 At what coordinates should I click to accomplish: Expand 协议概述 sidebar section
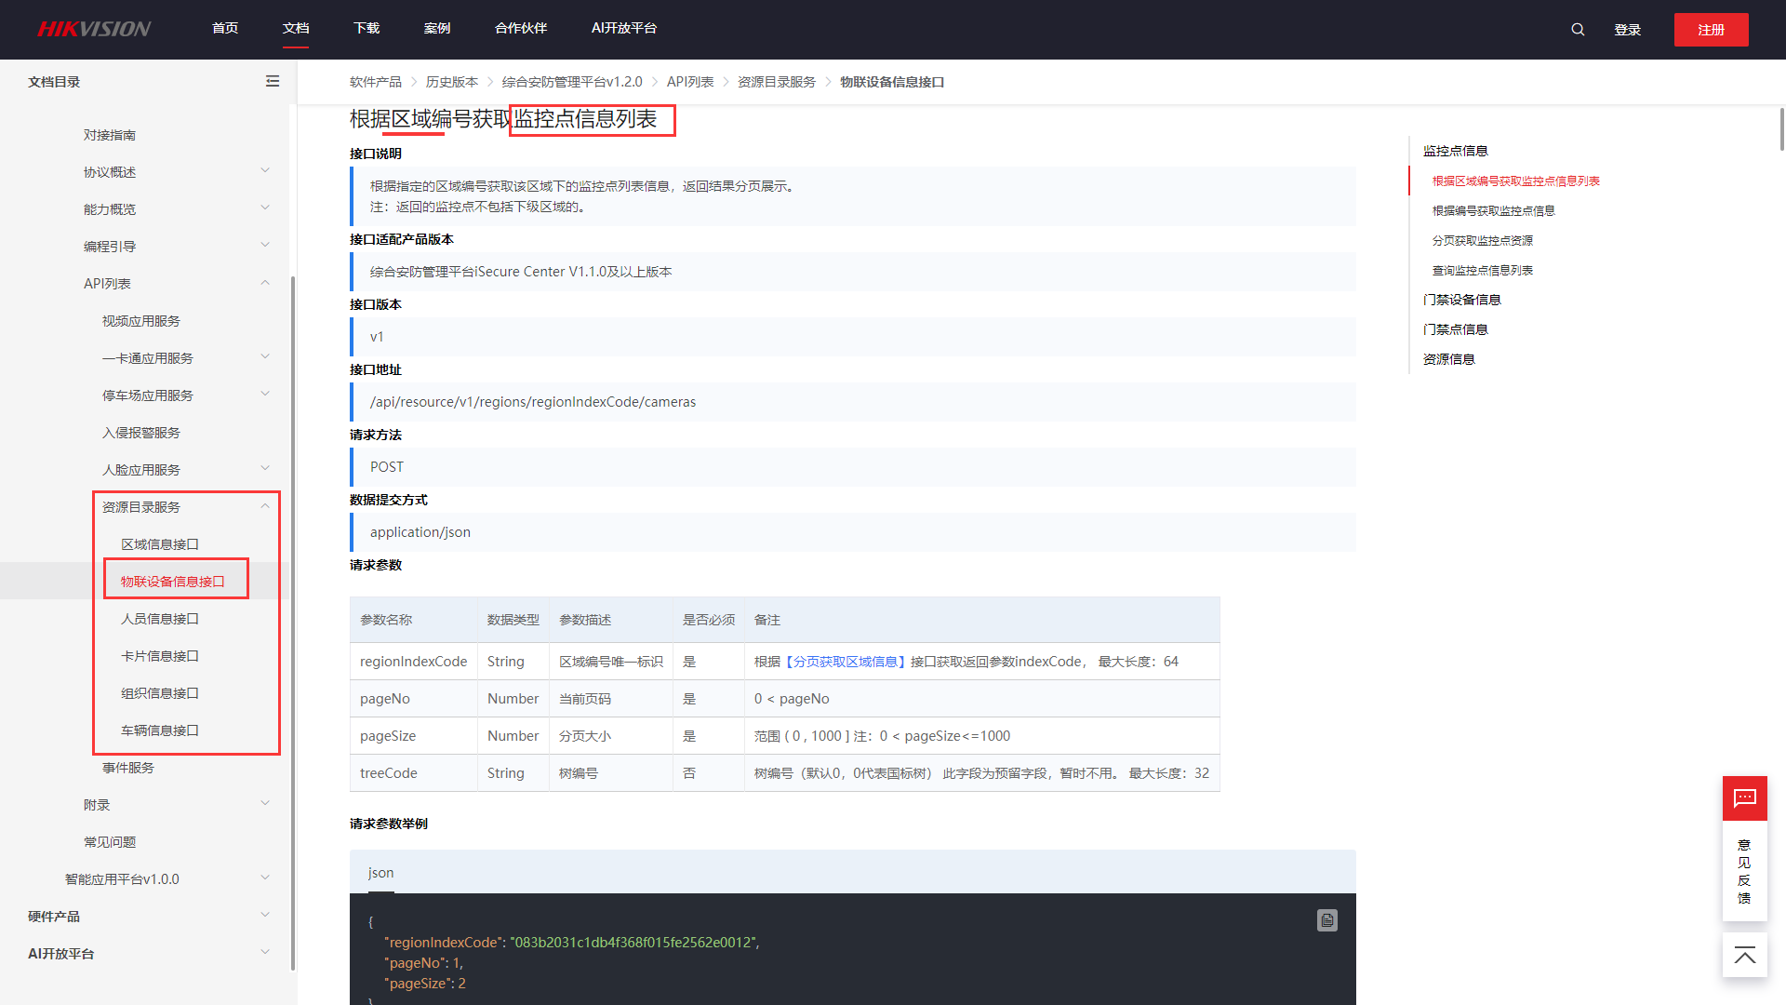(x=264, y=171)
